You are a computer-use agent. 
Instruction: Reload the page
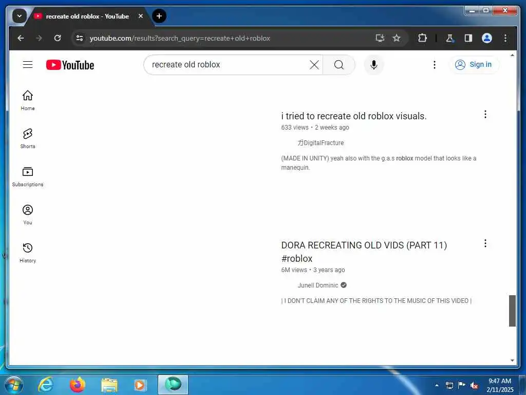58,38
